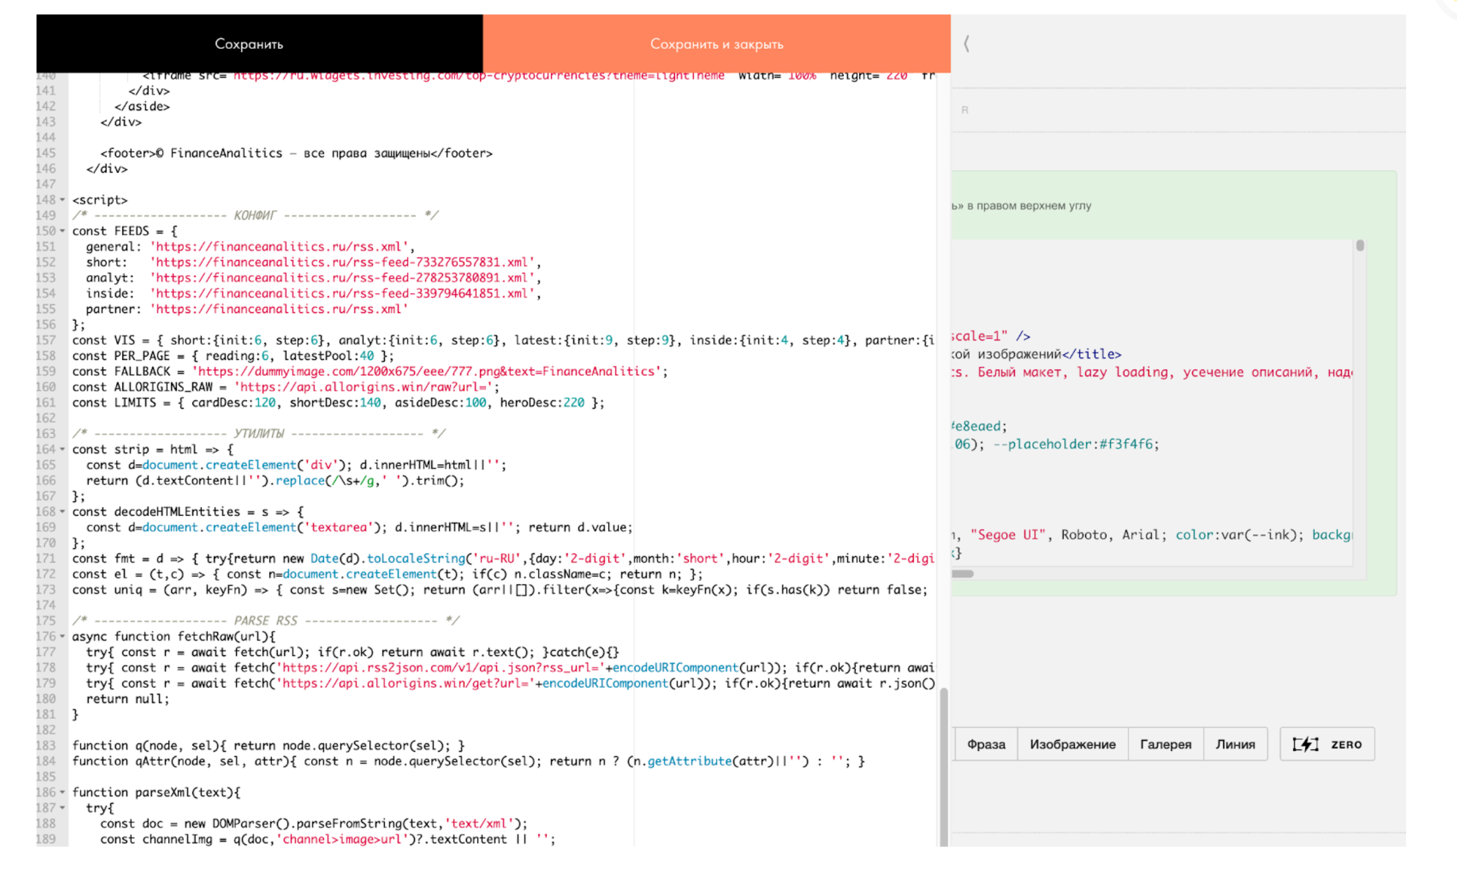The image size is (1457, 888).
Task: Select the Галерея block tab
Action: click(x=1165, y=744)
